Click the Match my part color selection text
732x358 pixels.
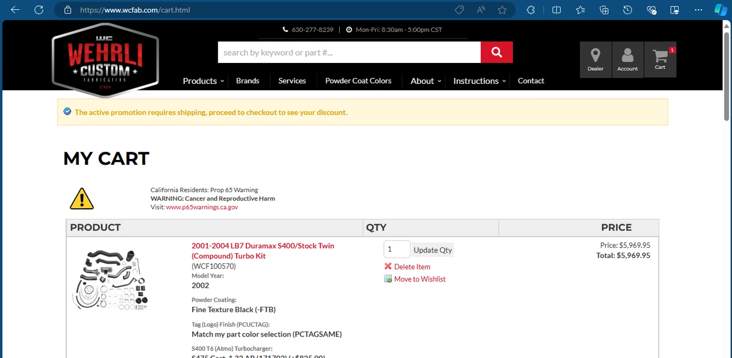266,334
